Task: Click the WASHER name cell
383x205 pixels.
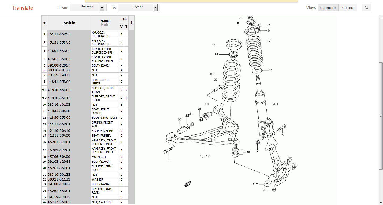Action: coord(105,179)
